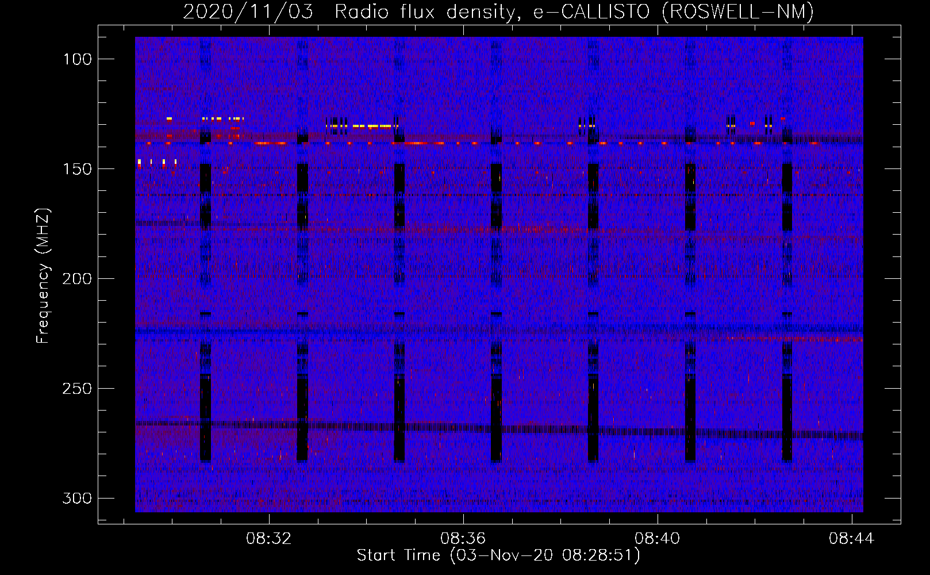The image size is (930, 575).
Task: Click the 08:36 time tick label
Action: [463, 539]
